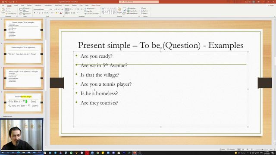Toggle Italic formatting
Screen dimensions: 276x155
point(37,13)
